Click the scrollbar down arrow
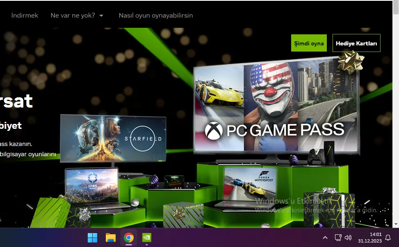 396,224
